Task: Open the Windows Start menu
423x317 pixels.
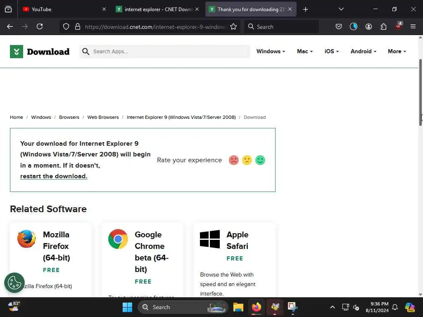Action: pos(127,307)
